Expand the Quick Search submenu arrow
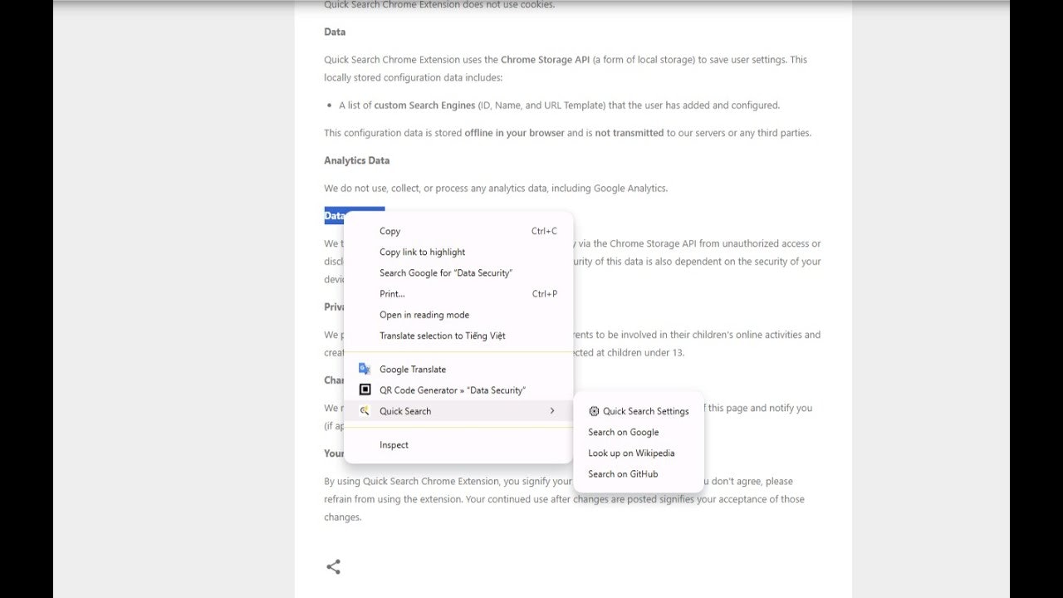The image size is (1063, 598). [x=552, y=411]
